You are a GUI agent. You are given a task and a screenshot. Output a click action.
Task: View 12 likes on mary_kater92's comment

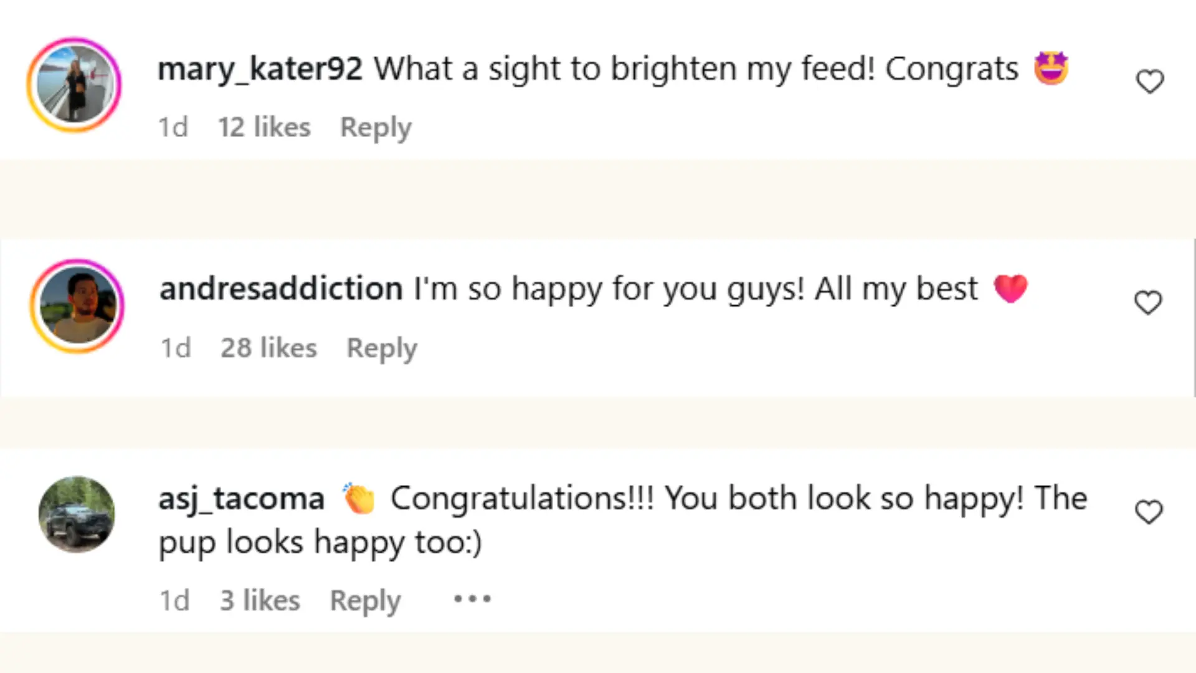(x=264, y=127)
